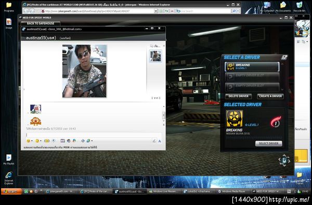Image resolution: width=312 pixels, height=205 pixels.
Task: Click the yellow wheel driver avatar
Action: tap(235, 119)
